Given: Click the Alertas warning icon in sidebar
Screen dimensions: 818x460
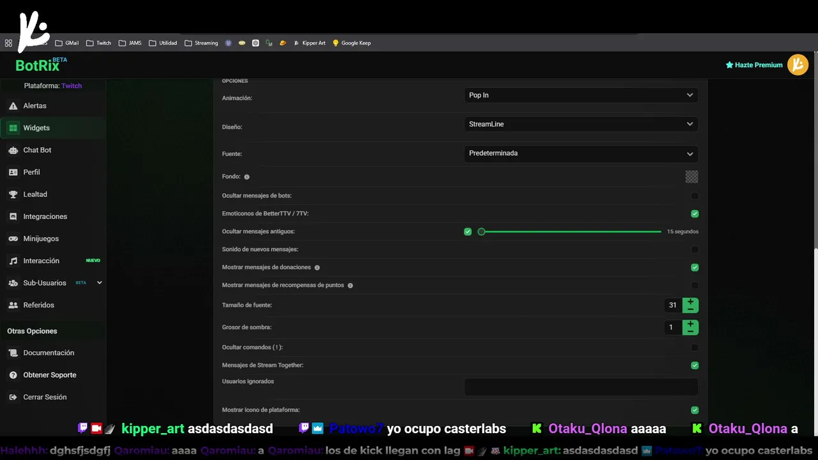Looking at the screenshot, I should pyautogui.click(x=13, y=106).
